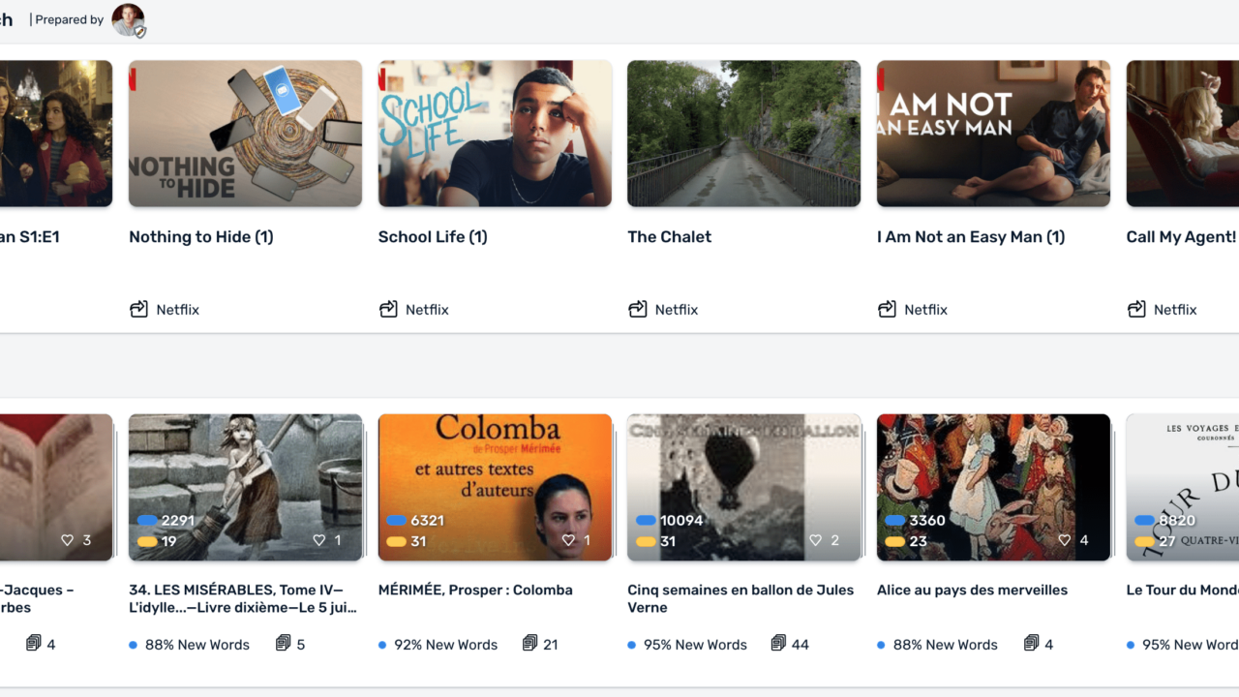Open MÉRIMÉE, Prosper : Colomba course title
Image resolution: width=1239 pixels, height=697 pixels.
(x=475, y=591)
